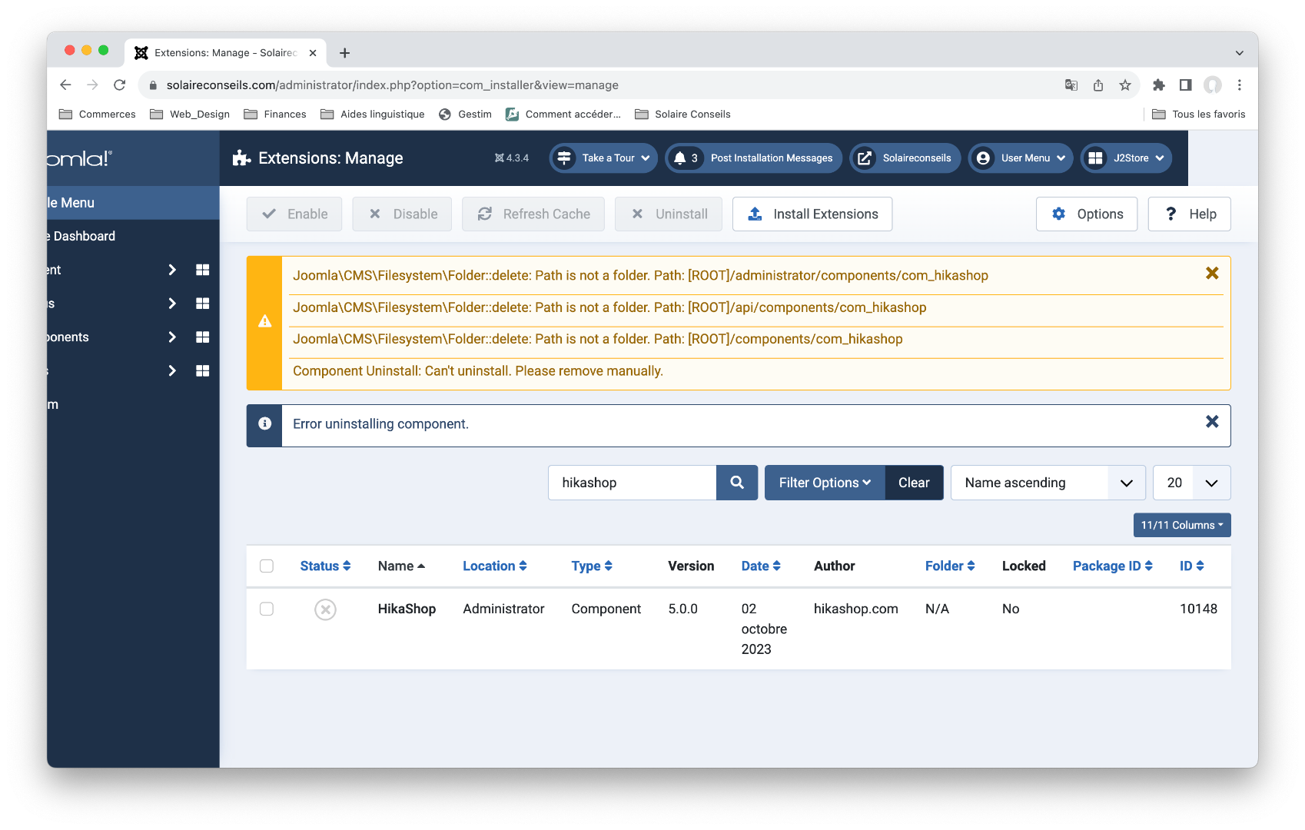Sort the table by Name
The height and width of the screenshot is (830, 1305).
tap(401, 566)
